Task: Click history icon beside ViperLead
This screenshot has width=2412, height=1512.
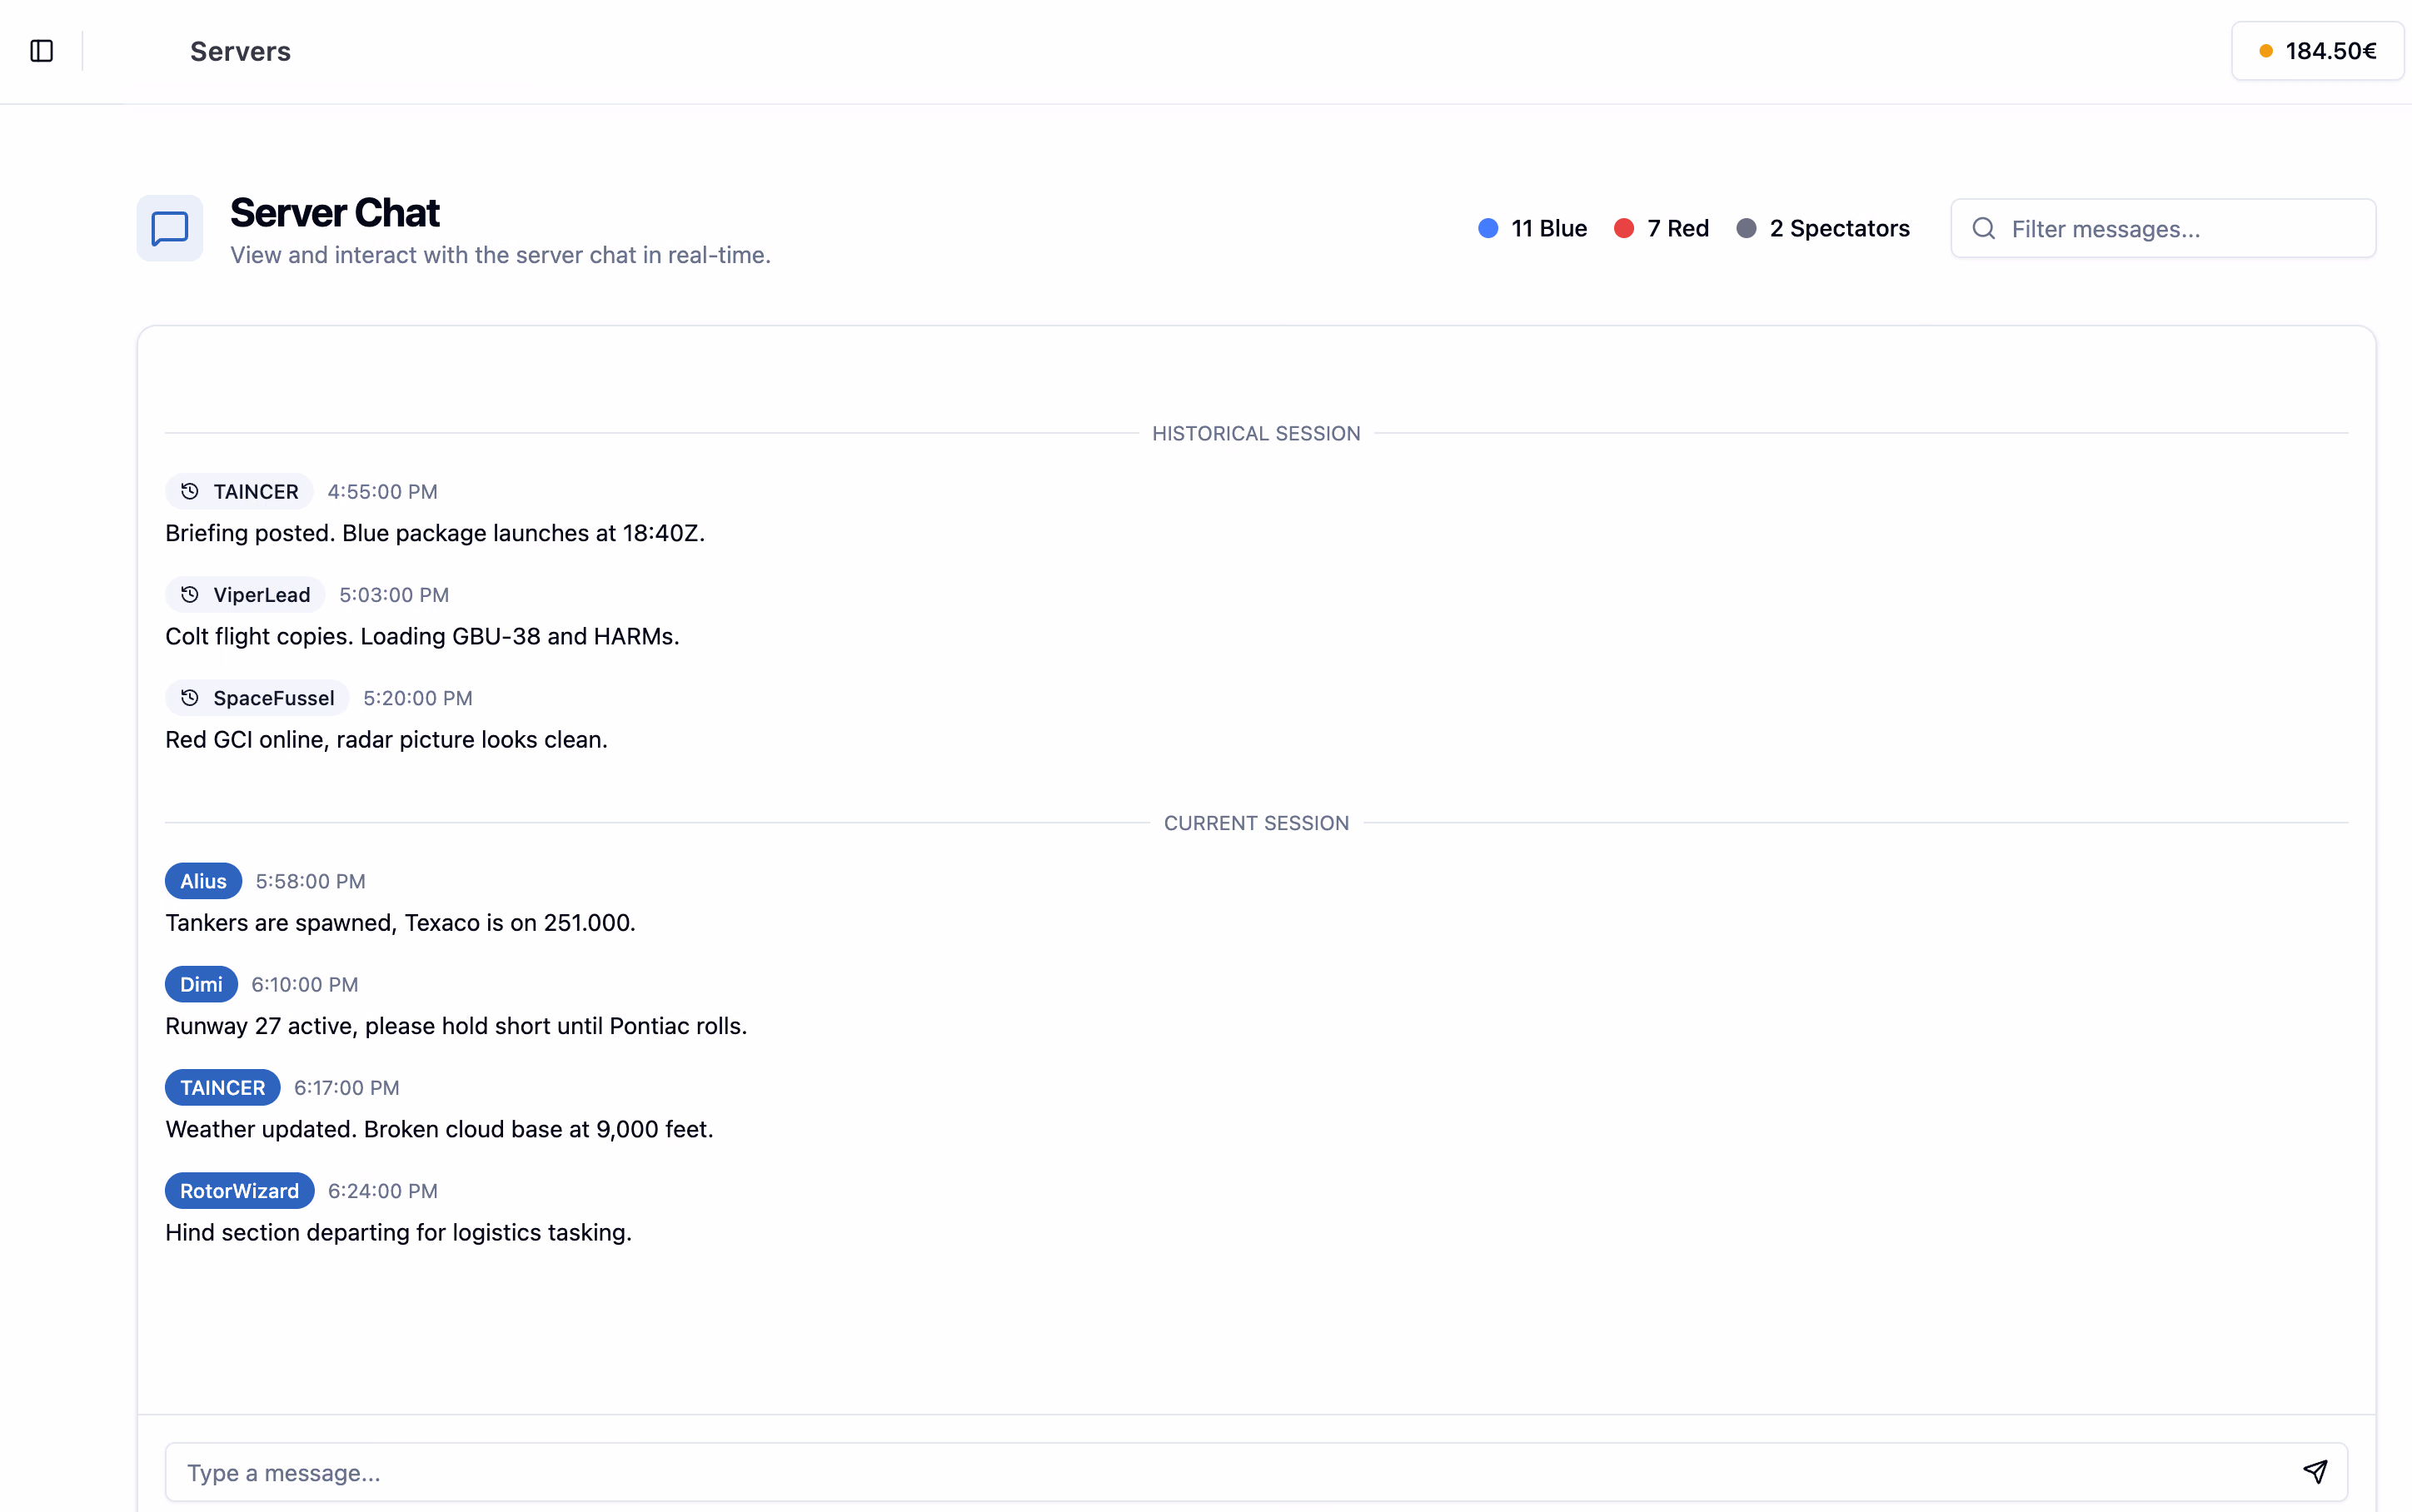Action: tap(190, 595)
